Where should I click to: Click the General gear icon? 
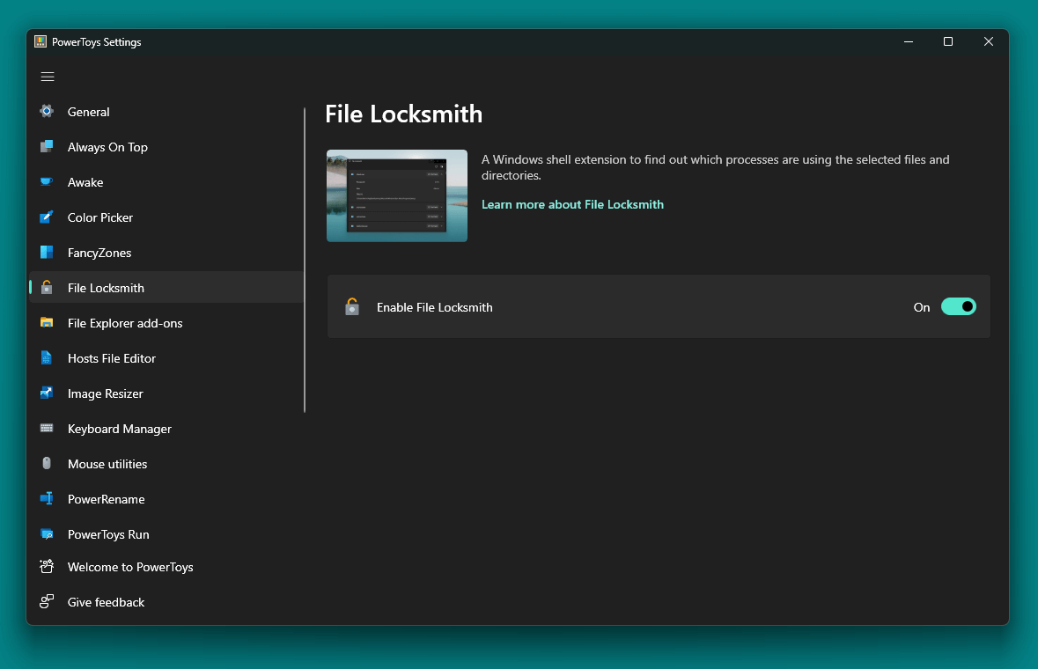pyautogui.click(x=47, y=111)
